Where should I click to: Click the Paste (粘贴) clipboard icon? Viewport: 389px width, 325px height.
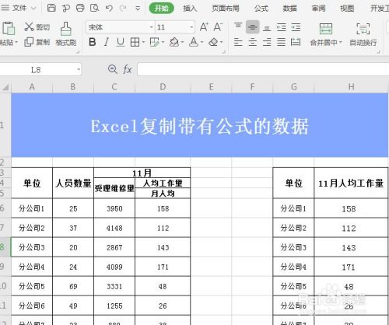[9, 28]
